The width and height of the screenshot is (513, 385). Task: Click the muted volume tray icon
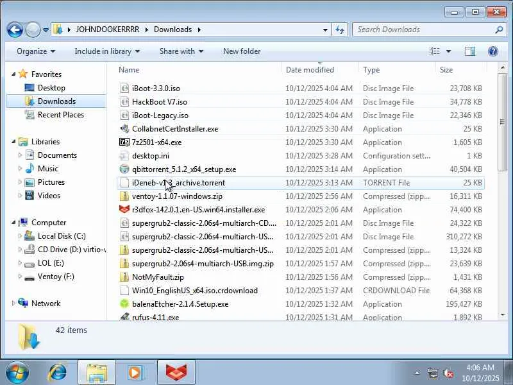(448, 373)
